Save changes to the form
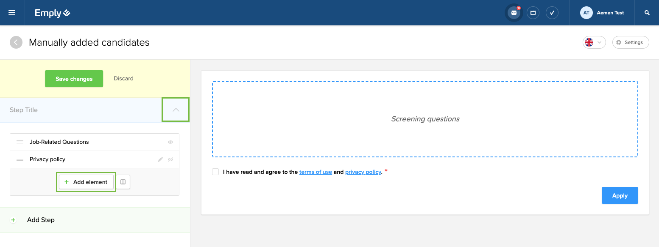 [x=74, y=79]
